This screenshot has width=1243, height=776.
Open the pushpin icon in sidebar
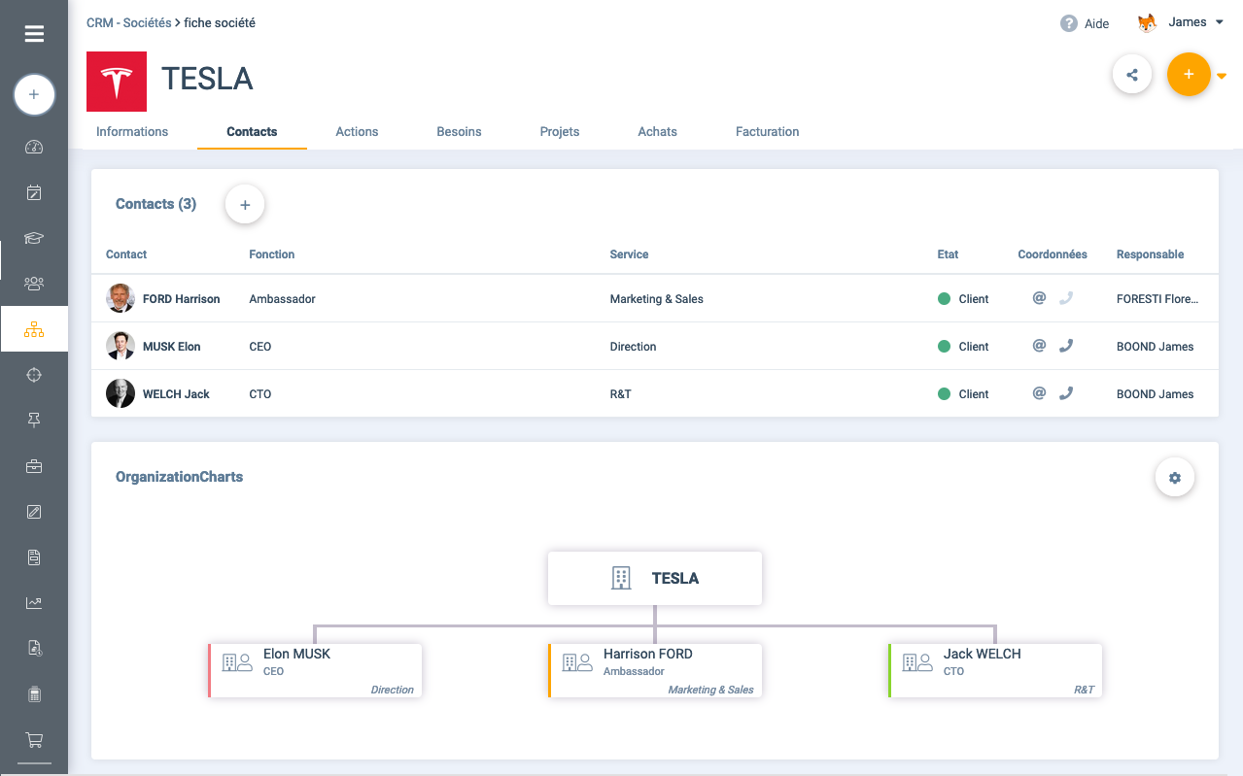pyautogui.click(x=34, y=420)
